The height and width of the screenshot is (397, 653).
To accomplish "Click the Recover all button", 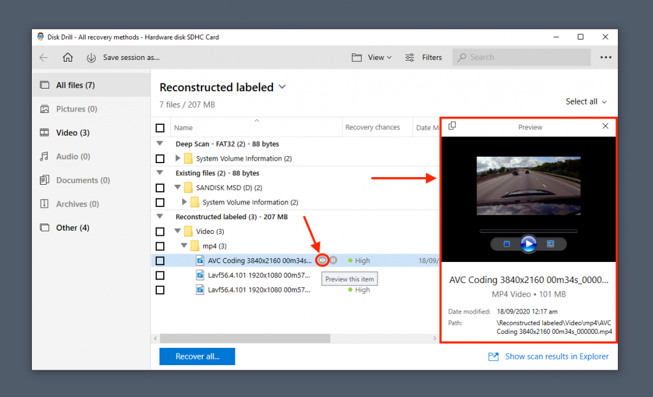I will tap(196, 357).
